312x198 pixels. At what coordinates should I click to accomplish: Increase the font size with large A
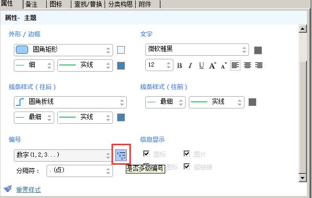click(x=212, y=65)
